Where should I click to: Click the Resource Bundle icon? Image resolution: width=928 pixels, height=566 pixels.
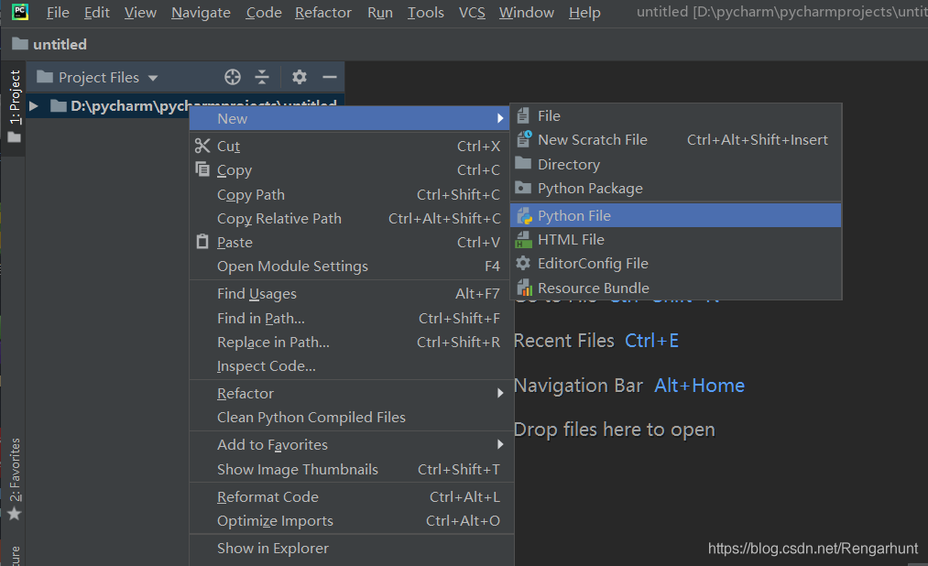tap(524, 288)
